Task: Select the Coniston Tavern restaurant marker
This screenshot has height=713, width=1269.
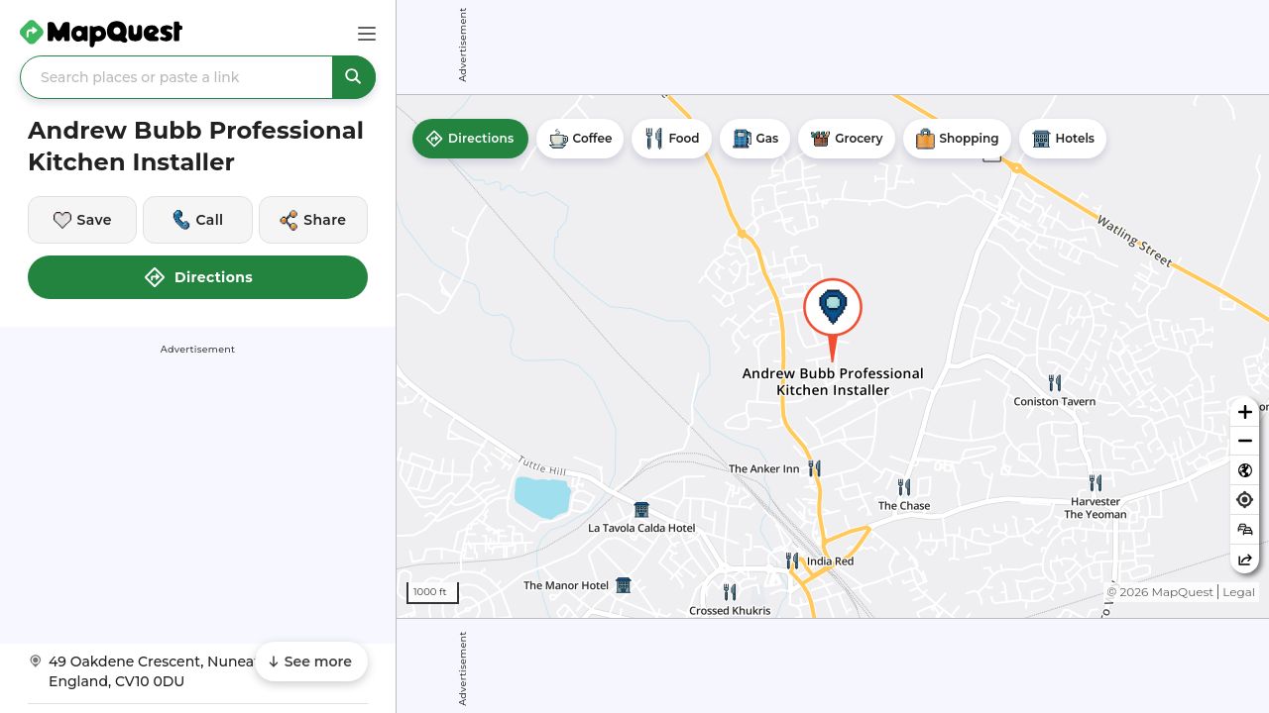Action: [1055, 382]
